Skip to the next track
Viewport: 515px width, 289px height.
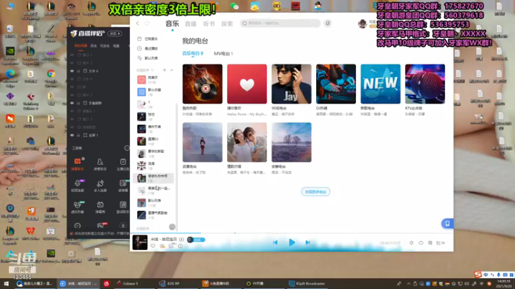coord(308,243)
